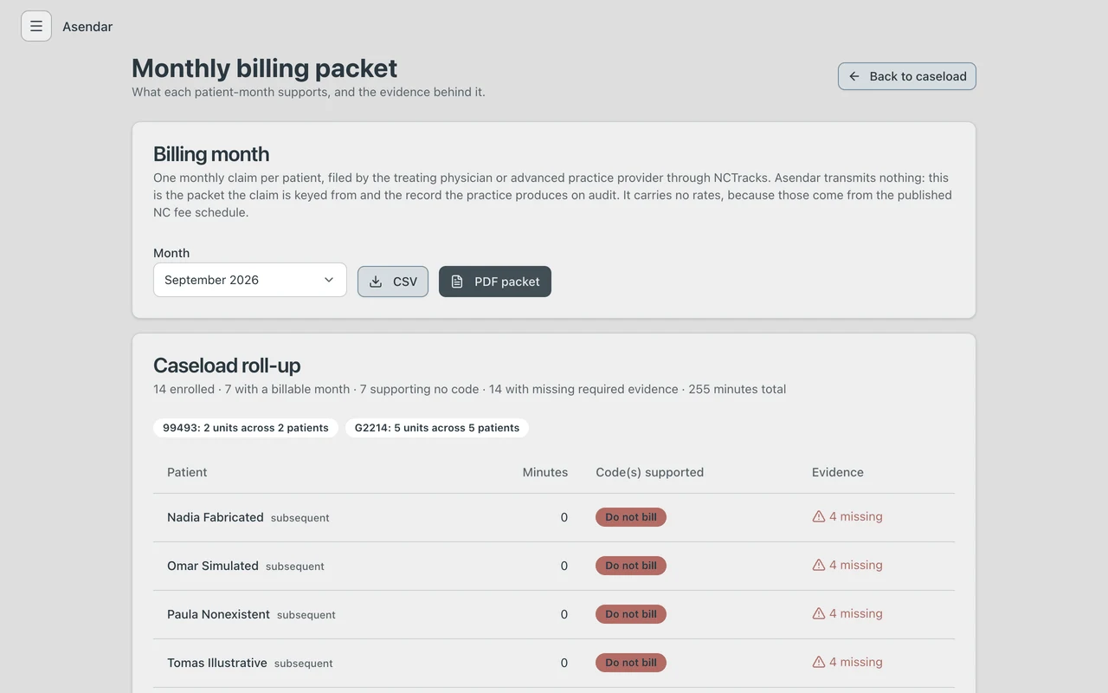Click Omar Simulated's minutes value
This screenshot has height=693, width=1108.
click(564, 566)
